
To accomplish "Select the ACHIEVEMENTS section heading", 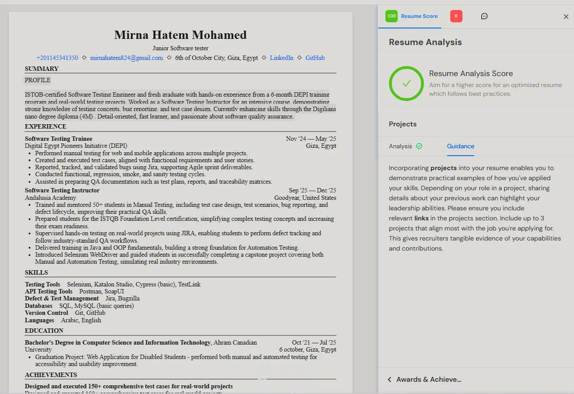I will (x=51, y=375).
